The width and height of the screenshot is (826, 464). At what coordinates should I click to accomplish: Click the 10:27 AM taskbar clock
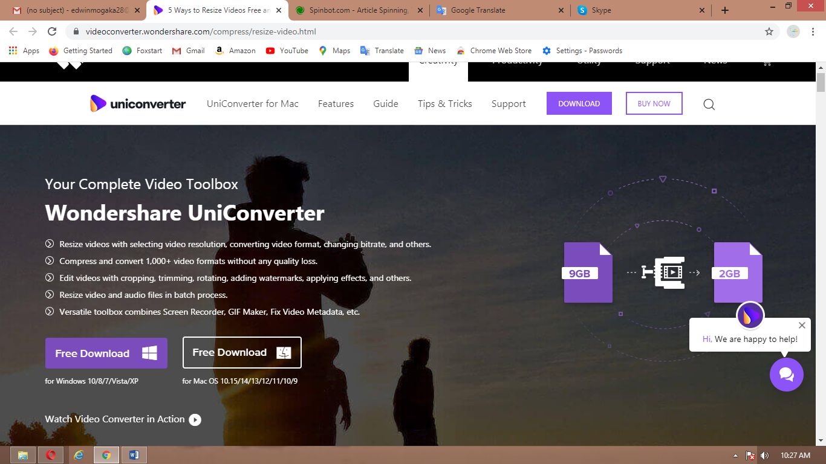tap(795, 456)
